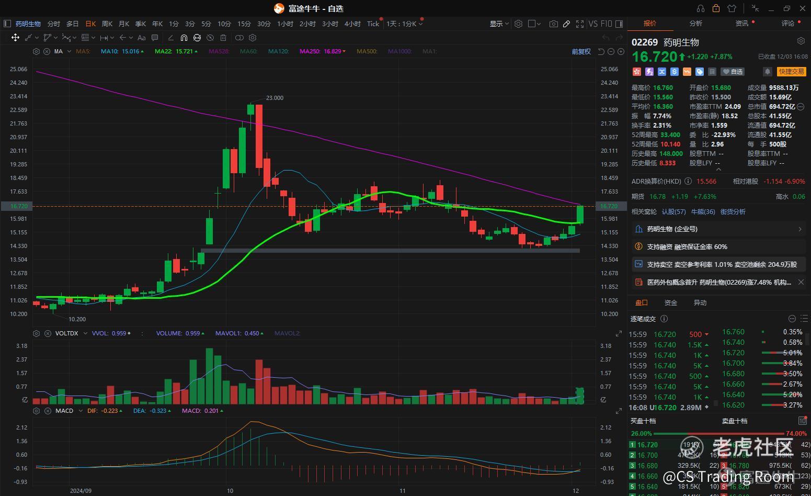Toggle MA22 line visibility
811x496 pixels.
[177, 51]
